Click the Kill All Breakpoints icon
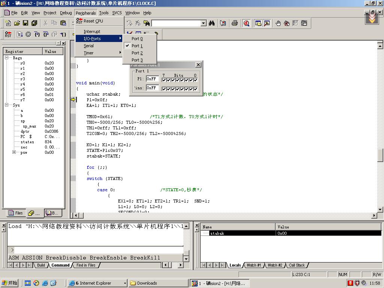Screen dimensions: 384x288 (287, 23)
